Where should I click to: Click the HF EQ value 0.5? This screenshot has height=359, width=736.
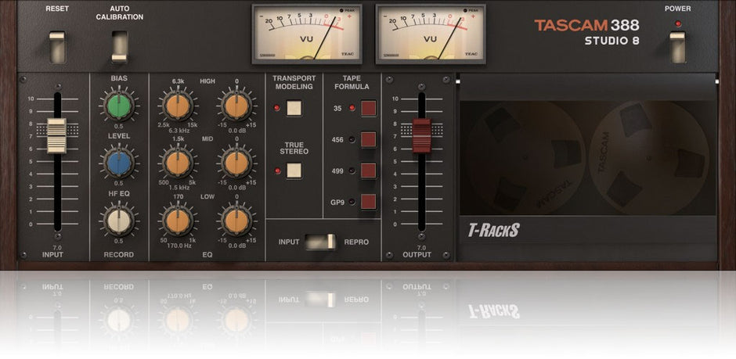[119, 241]
